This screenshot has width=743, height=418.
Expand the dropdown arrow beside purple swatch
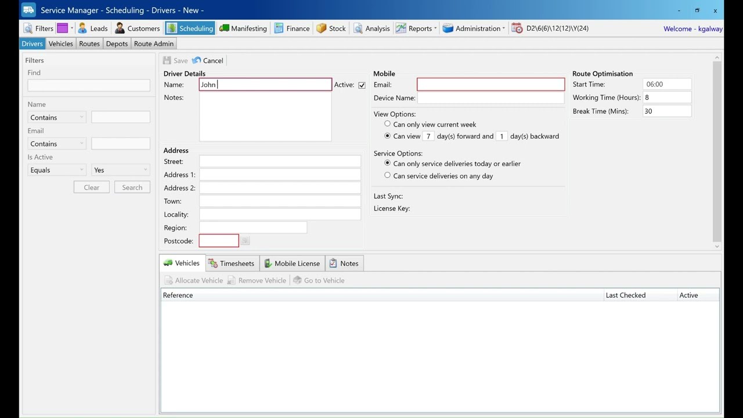pyautogui.click(x=72, y=28)
